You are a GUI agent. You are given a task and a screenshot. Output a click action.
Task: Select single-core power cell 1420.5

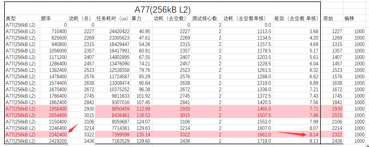pos(248,102)
